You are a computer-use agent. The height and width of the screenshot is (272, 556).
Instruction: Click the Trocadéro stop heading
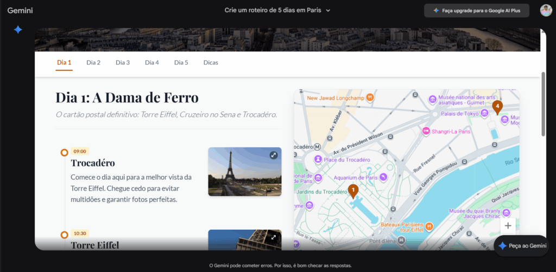(93, 163)
